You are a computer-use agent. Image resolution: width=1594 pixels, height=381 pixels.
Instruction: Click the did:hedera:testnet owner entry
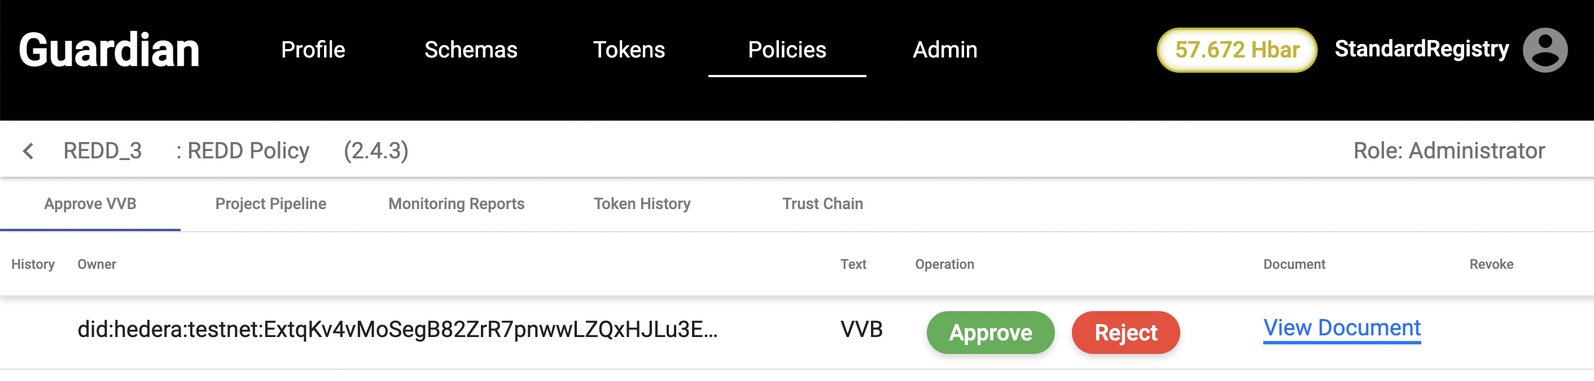[x=397, y=330]
